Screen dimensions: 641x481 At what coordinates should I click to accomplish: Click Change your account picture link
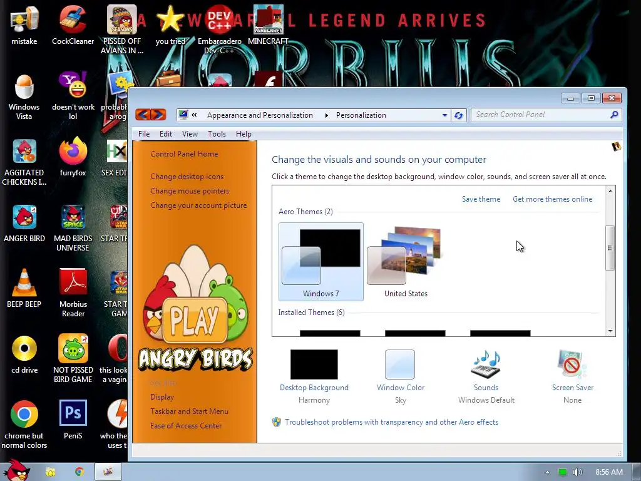[x=198, y=205]
